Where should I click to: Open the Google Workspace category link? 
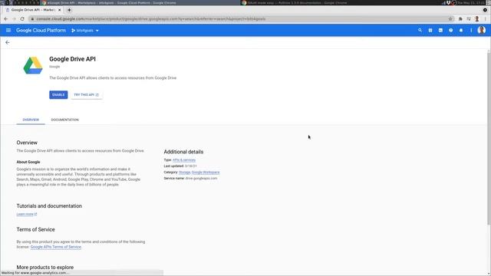[206, 172]
